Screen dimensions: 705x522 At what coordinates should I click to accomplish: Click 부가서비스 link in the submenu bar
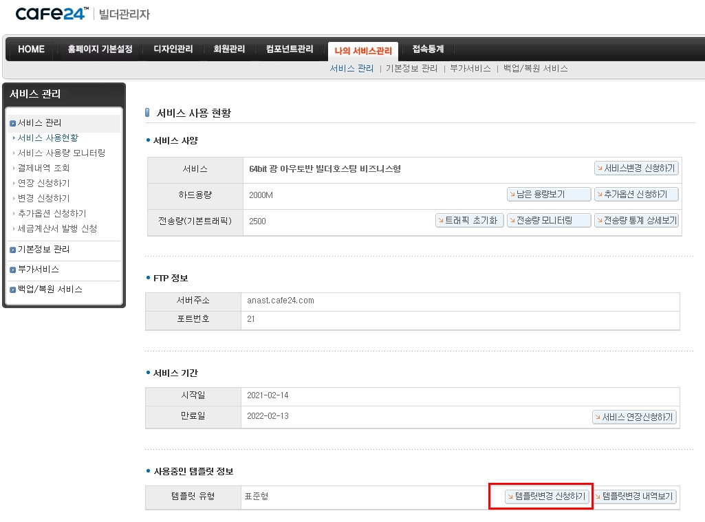[x=470, y=69]
